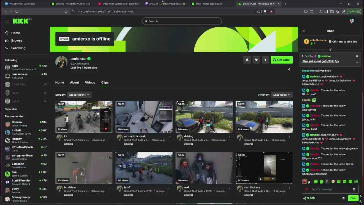
Task: Click the browser address bar URL
Action: click(x=106, y=11)
